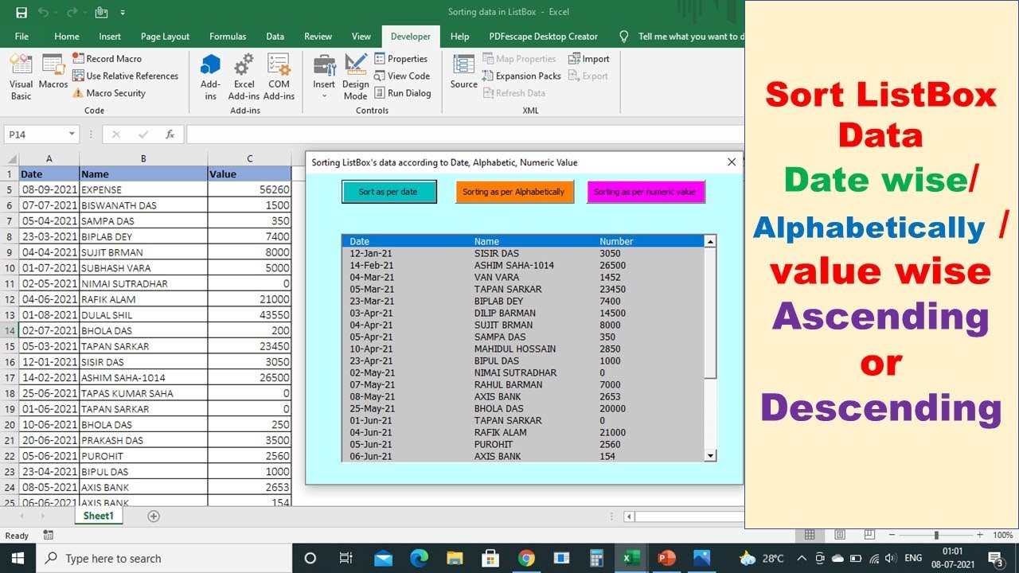The width and height of the screenshot is (1019, 573).
Task: Click the listbox scroll down arrow
Action: tap(711, 456)
